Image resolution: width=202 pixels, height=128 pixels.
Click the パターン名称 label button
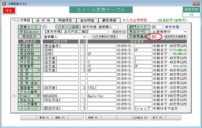68,27
